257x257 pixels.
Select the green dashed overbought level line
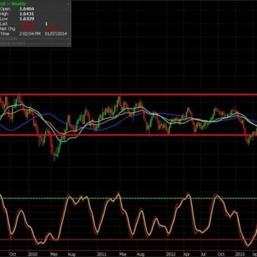pos(128,199)
